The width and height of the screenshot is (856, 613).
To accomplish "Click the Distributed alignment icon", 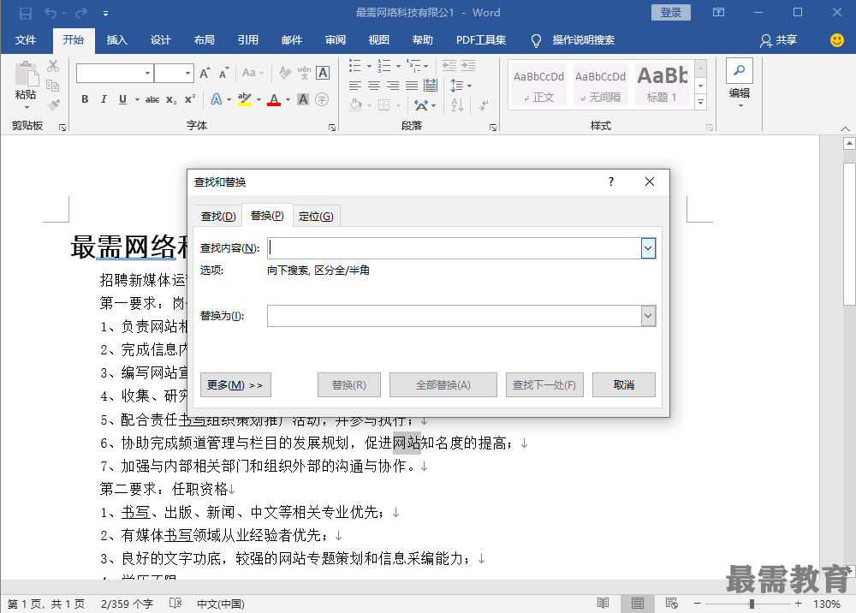I will 431,85.
